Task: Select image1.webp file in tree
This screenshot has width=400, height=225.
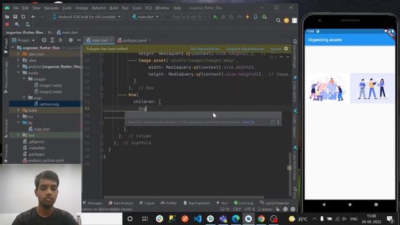Action: coord(48,86)
